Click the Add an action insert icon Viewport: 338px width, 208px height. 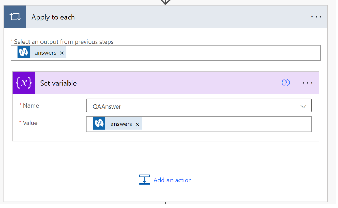click(144, 180)
